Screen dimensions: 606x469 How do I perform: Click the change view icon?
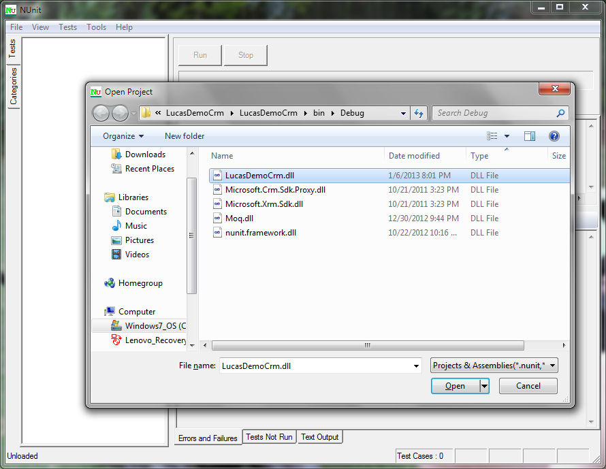coord(492,136)
